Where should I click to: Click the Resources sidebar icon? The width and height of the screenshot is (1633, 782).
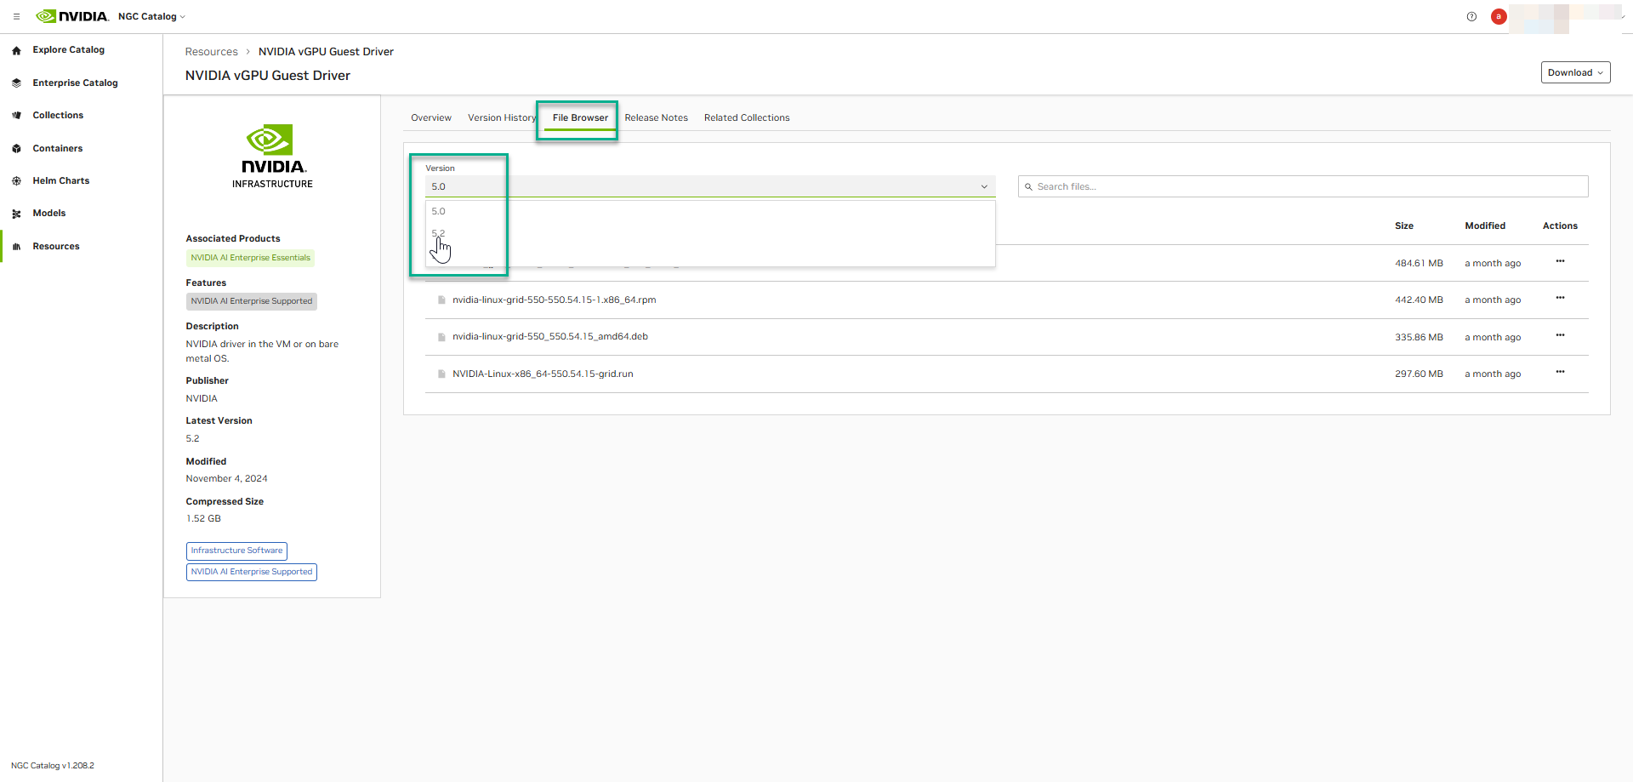tap(16, 247)
